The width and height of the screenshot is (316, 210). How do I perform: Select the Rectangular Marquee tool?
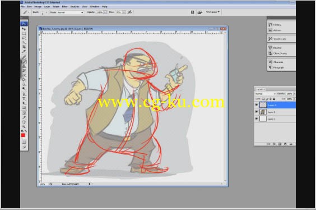click(24, 34)
